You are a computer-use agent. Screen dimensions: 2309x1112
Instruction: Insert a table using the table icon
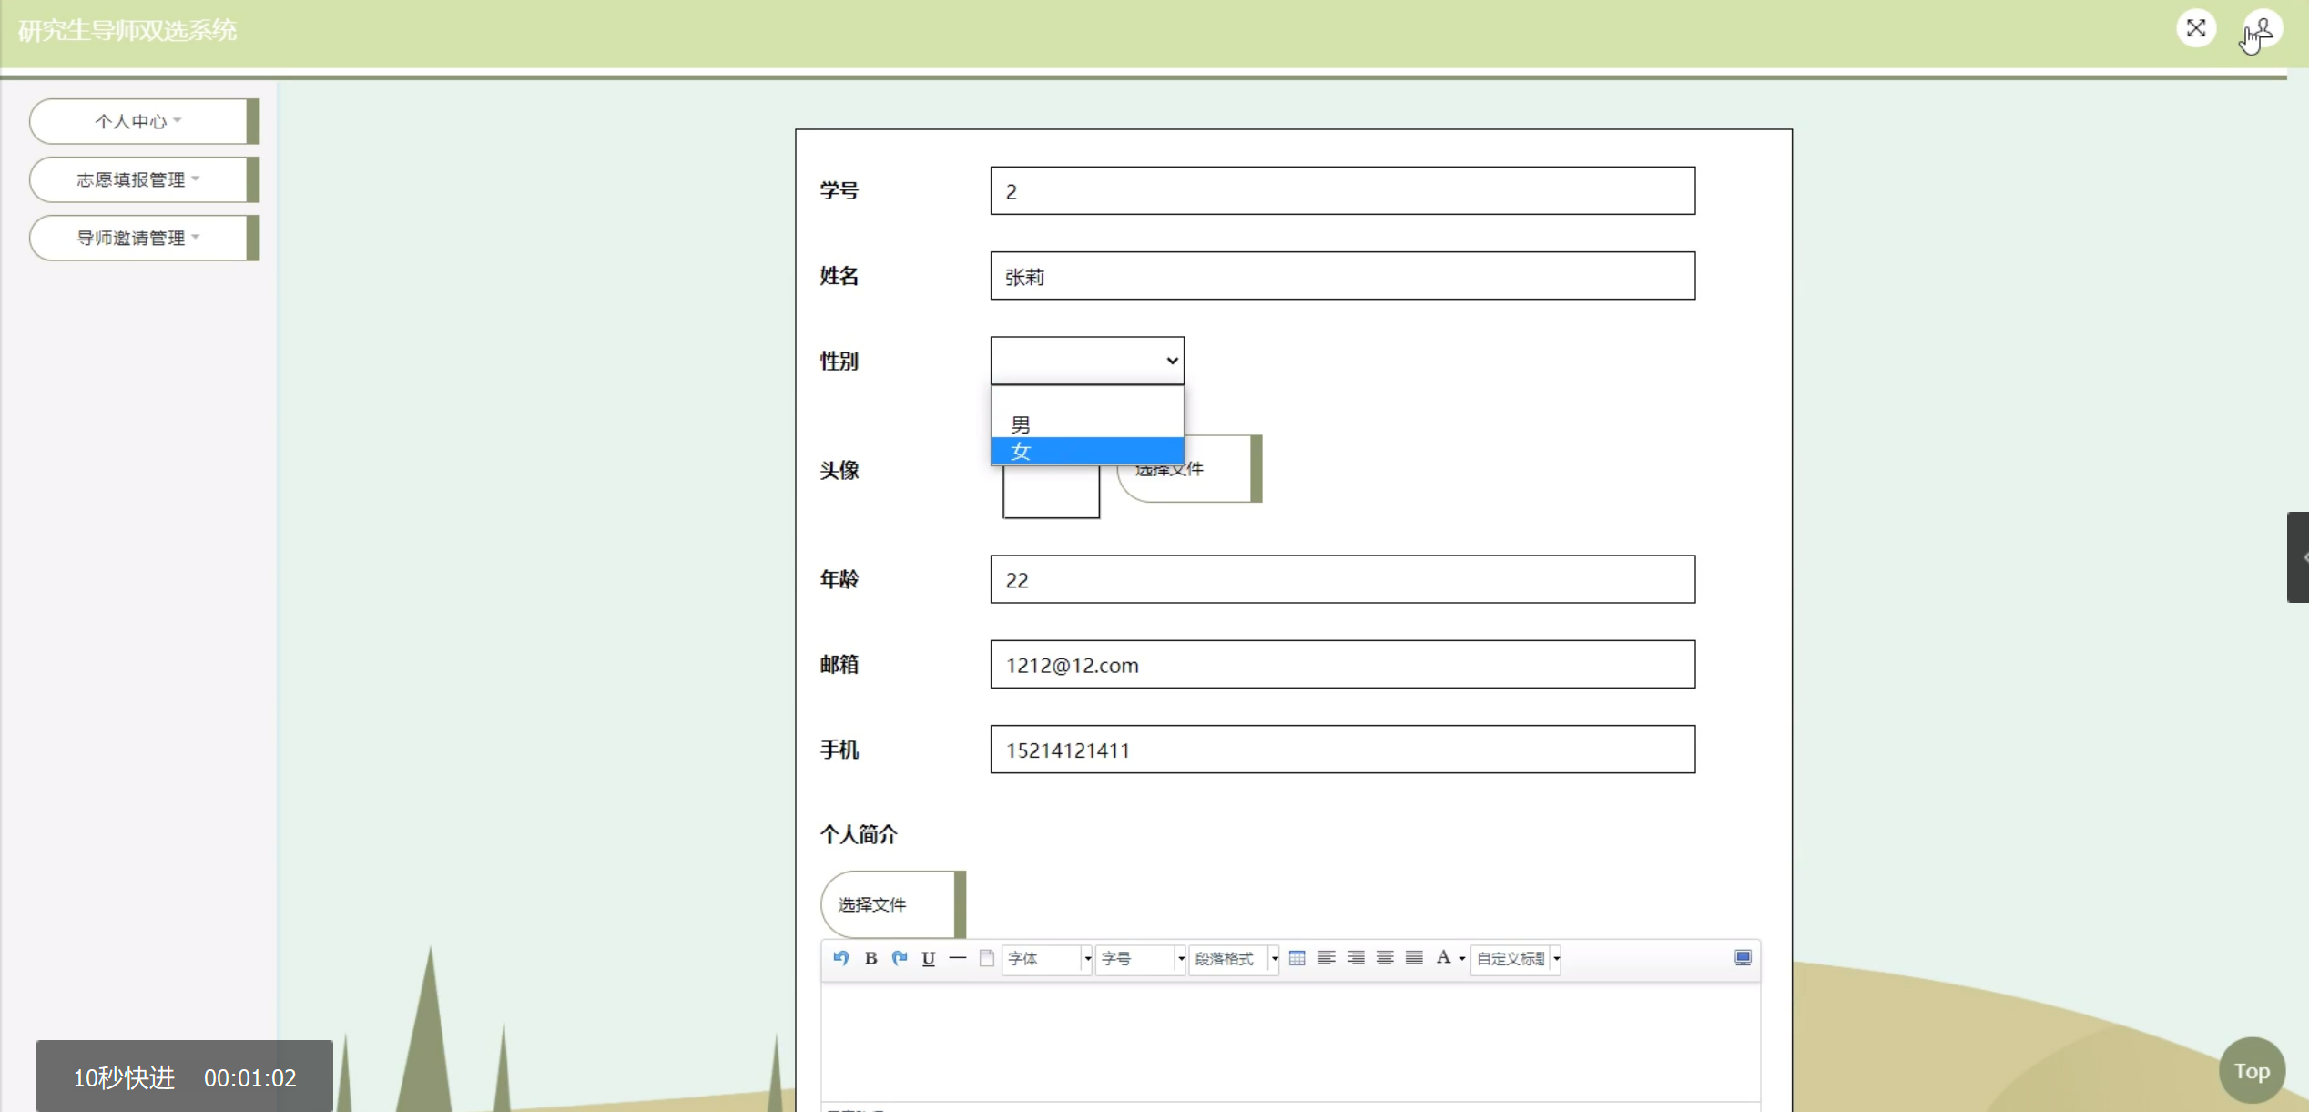pyautogui.click(x=1297, y=958)
